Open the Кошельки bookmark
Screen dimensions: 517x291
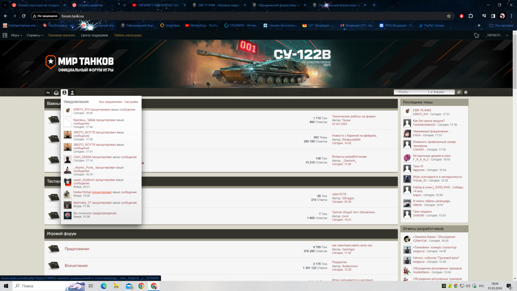click(x=171, y=25)
